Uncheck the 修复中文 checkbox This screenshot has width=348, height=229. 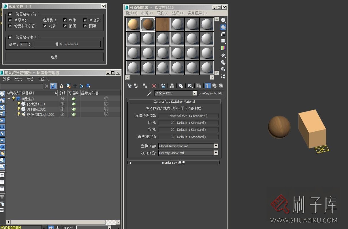tap(10, 20)
